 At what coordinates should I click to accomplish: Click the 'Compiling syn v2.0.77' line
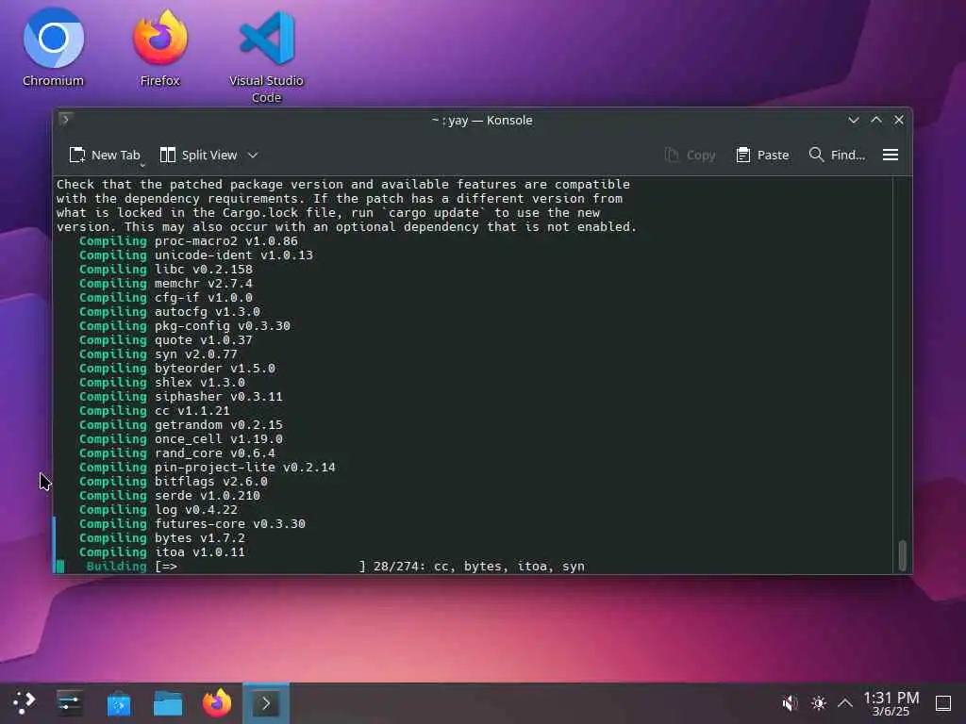click(158, 354)
